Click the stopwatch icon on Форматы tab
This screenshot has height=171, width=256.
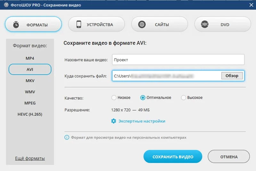(16, 25)
